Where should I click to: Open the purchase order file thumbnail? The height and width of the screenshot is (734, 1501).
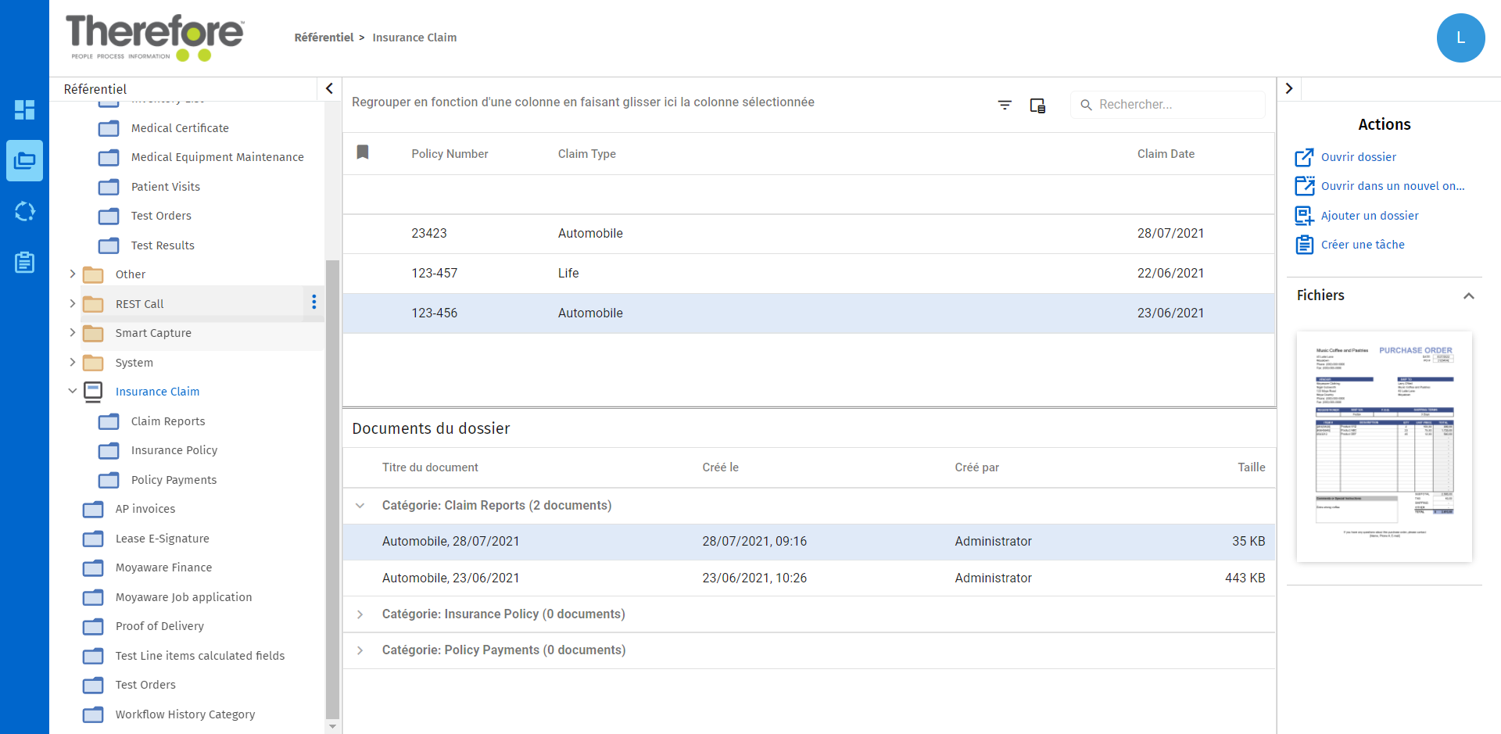pos(1384,446)
